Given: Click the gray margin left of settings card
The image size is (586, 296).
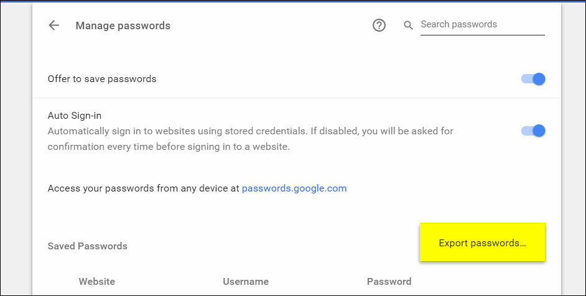Looking at the screenshot, I should pyautogui.click(x=16, y=149).
